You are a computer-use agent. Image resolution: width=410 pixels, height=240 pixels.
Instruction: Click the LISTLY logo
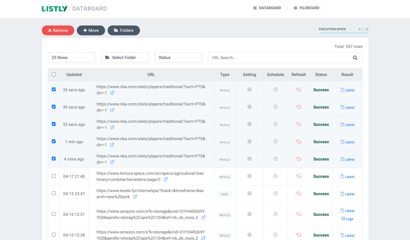54,8
